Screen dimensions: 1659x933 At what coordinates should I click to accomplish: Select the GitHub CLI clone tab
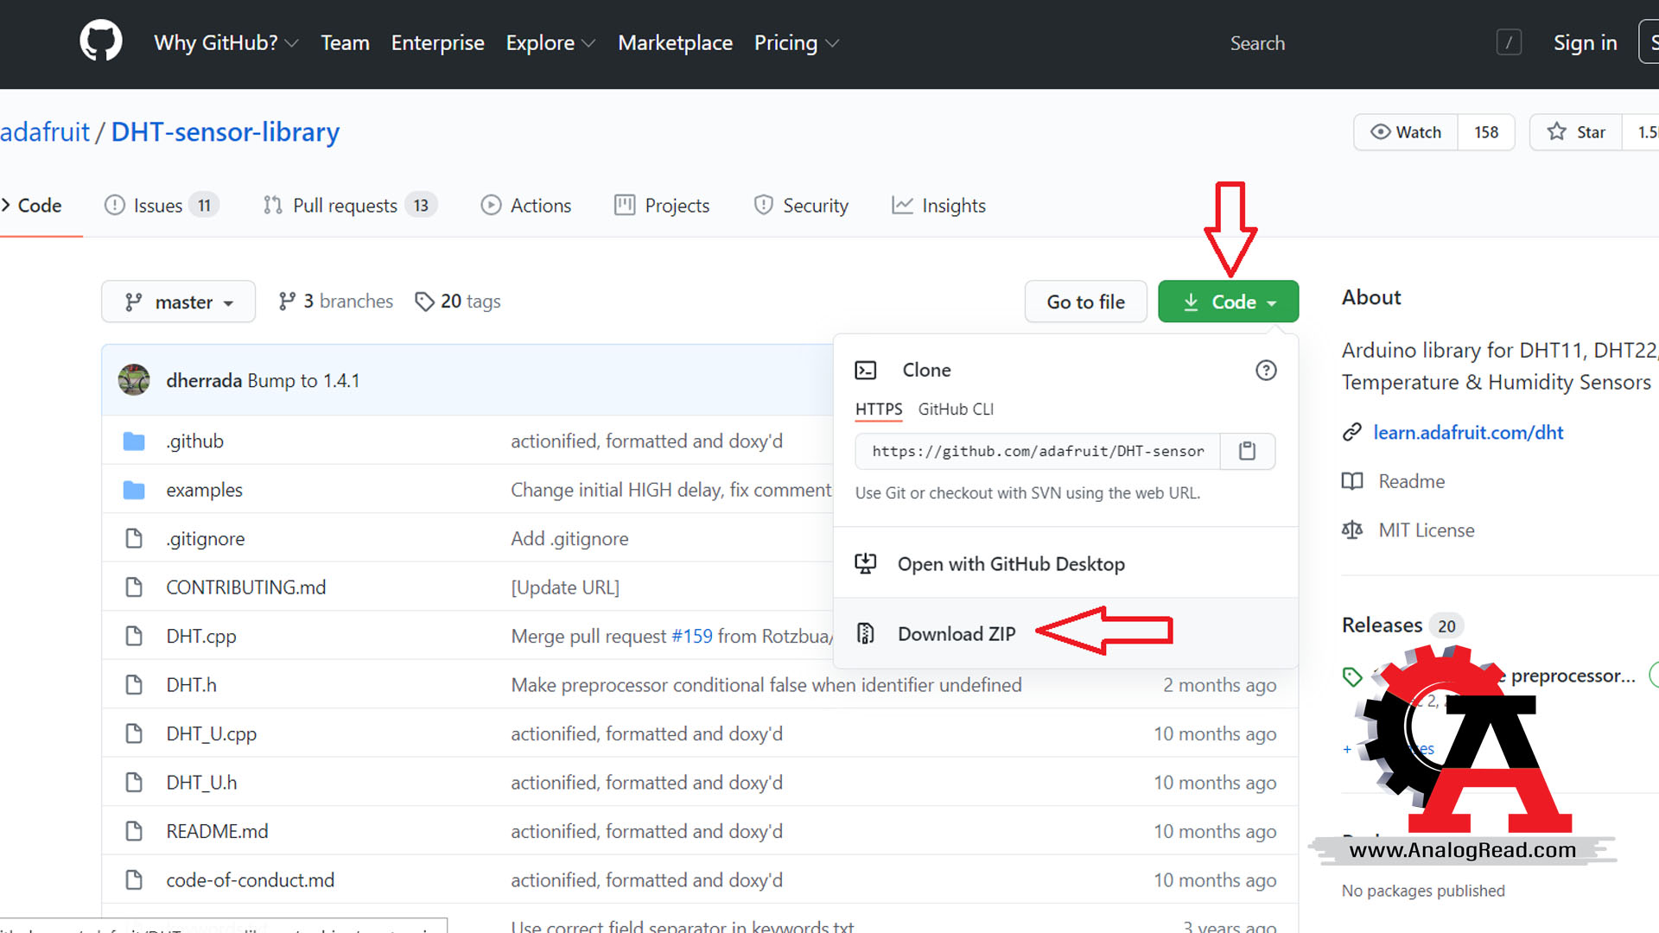coord(956,409)
